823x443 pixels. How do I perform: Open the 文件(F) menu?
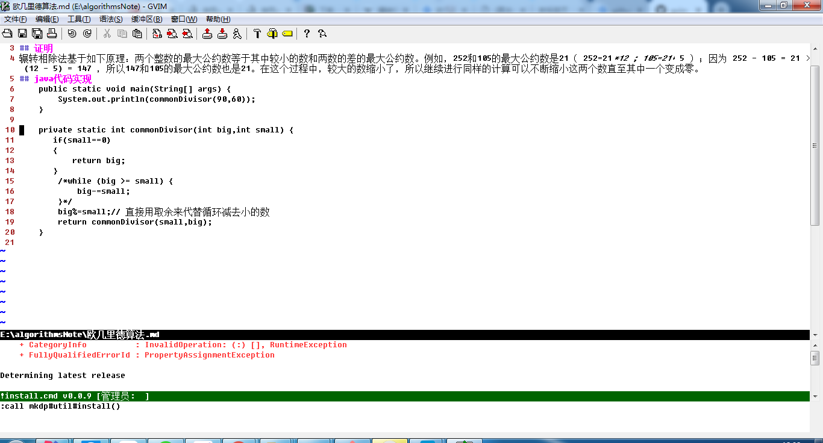[14, 19]
